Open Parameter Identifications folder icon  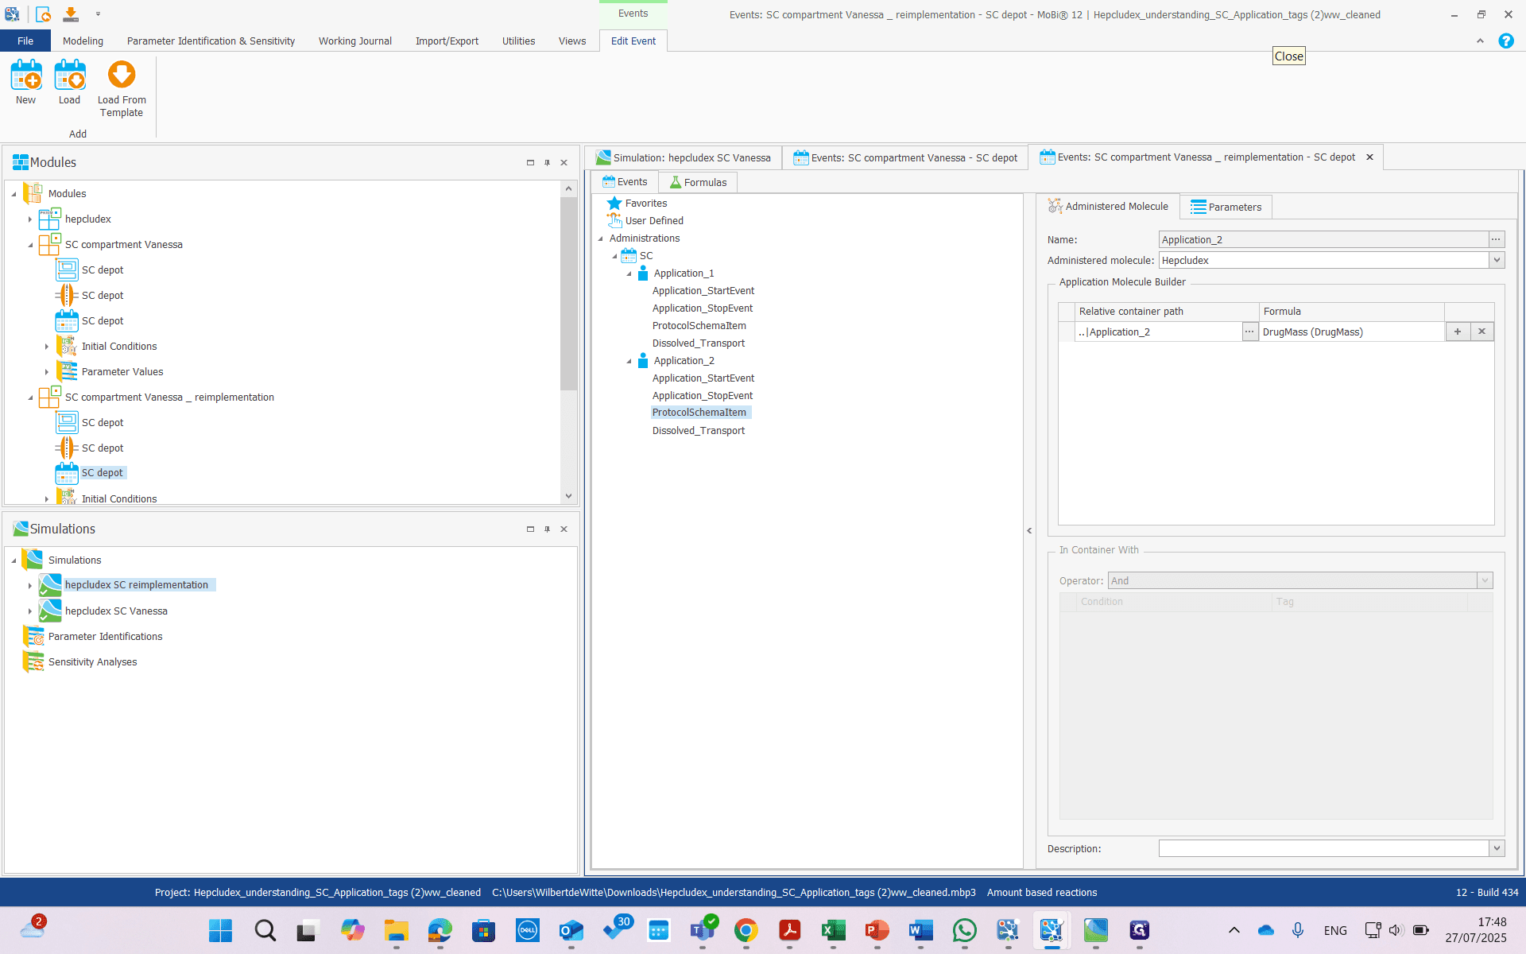pos(33,636)
